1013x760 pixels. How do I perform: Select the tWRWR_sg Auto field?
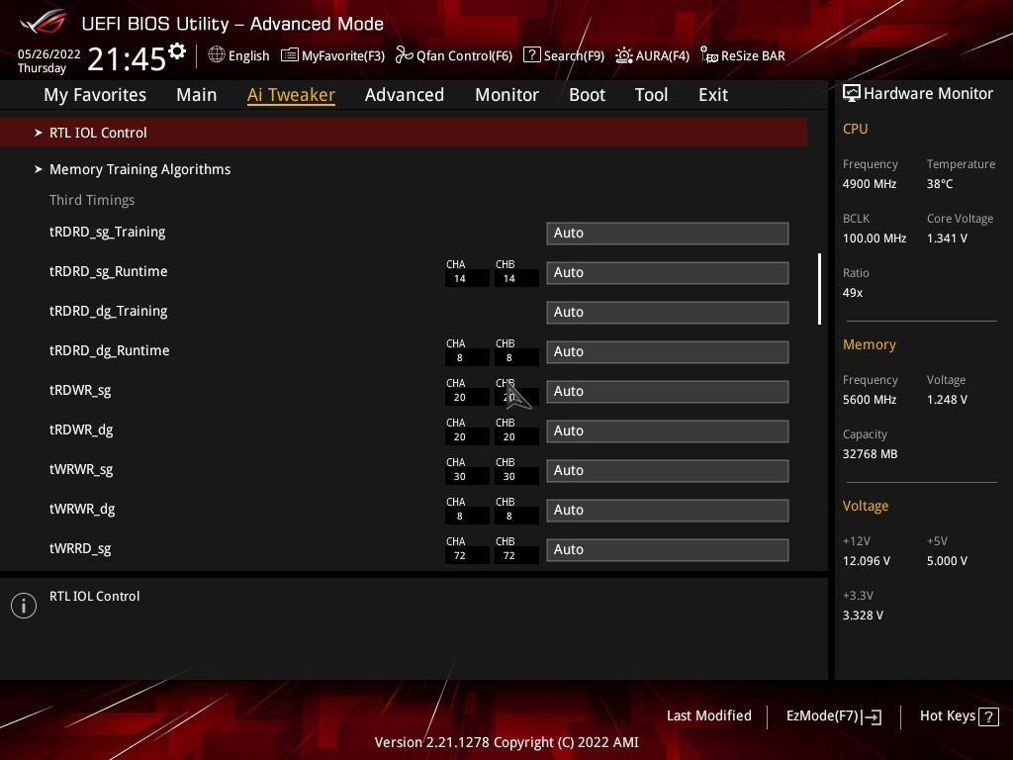click(668, 470)
